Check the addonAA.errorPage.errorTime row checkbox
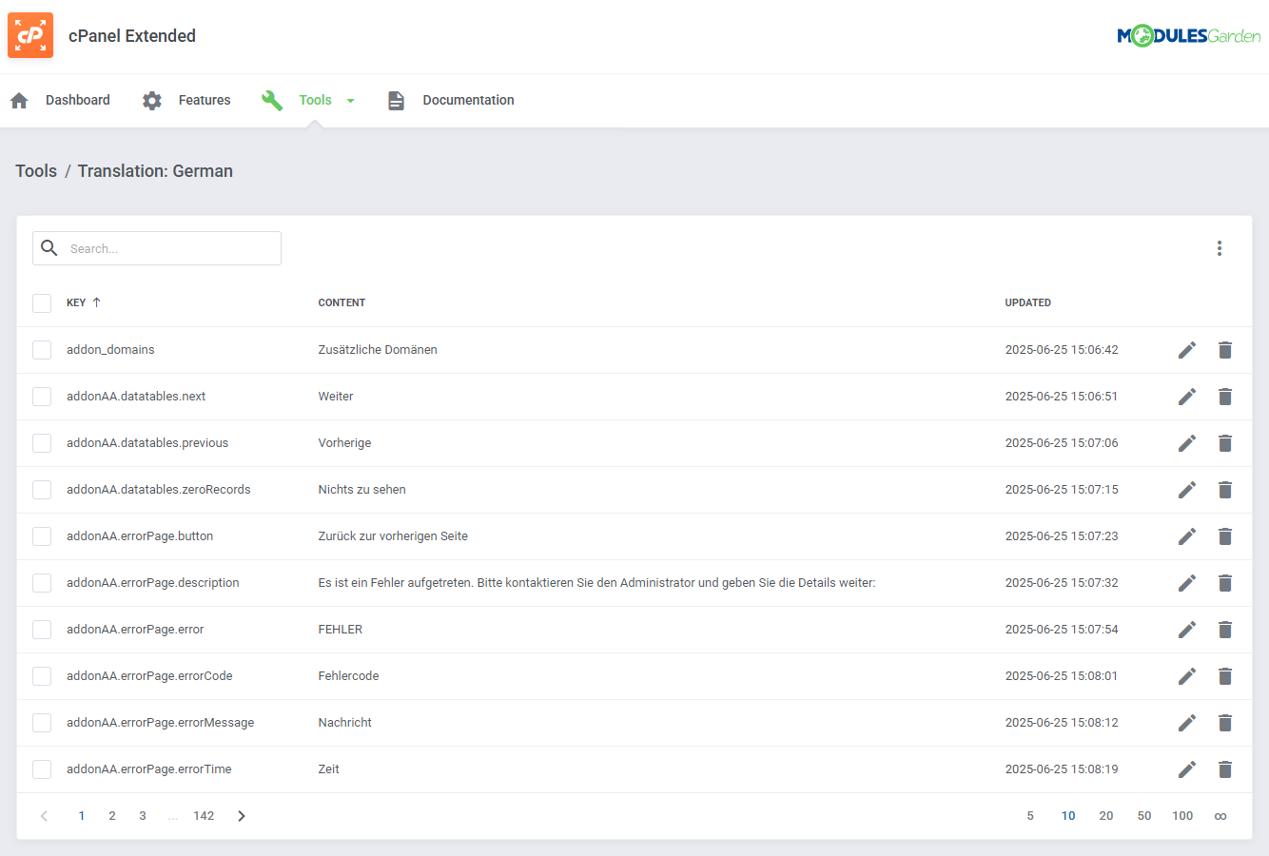This screenshot has width=1269, height=856. [42, 769]
